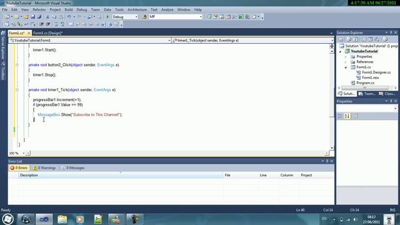
Task: Click the Copy toolbar icon
Action: tap(54, 17)
